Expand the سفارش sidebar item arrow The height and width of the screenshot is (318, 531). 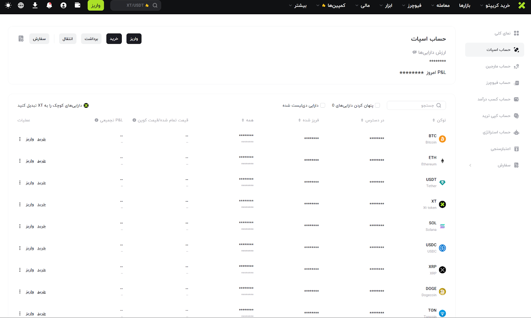pyautogui.click(x=470, y=165)
